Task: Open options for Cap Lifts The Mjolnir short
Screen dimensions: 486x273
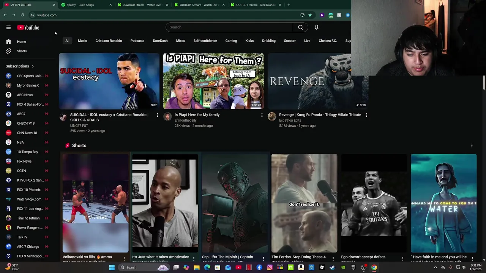Action: pos(263,259)
